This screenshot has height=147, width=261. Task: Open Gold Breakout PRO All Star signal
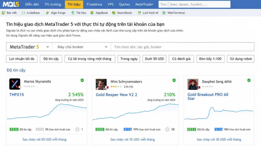[208, 96]
